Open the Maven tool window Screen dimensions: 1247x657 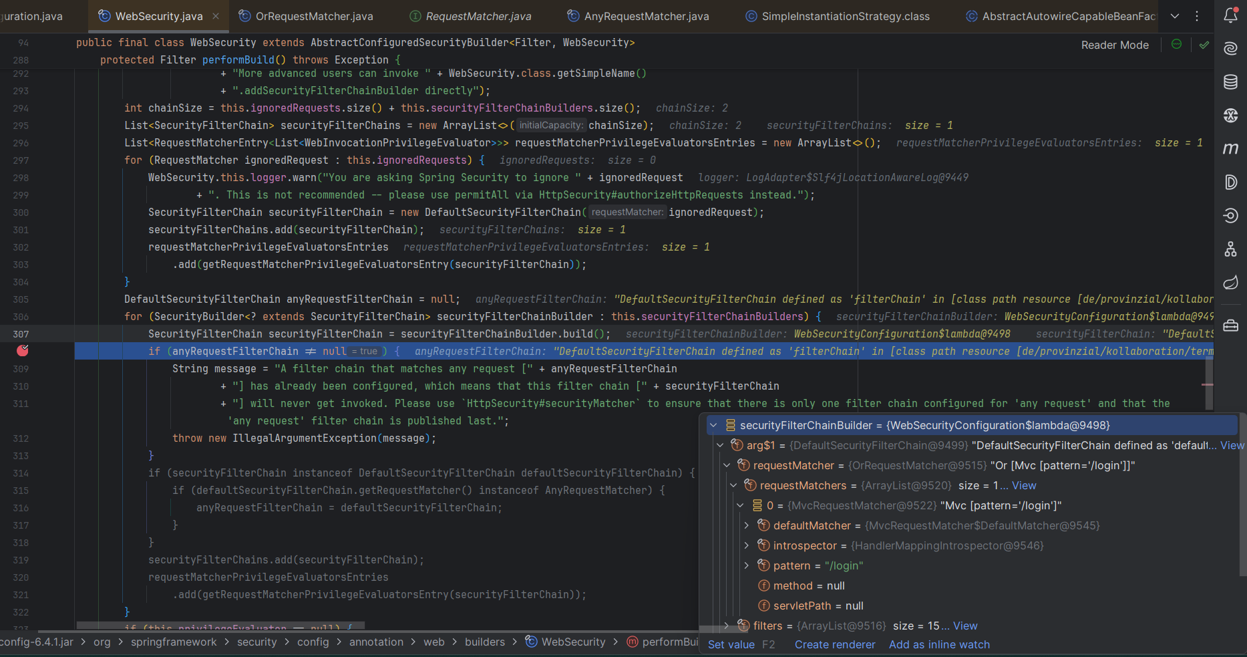[1230, 149]
